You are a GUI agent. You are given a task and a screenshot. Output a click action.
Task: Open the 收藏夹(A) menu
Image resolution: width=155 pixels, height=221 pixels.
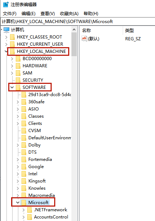(x=69, y=14)
